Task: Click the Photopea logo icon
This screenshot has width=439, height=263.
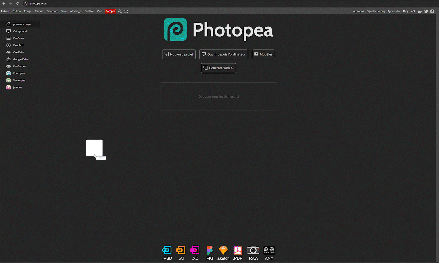Action: (x=175, y=30)
